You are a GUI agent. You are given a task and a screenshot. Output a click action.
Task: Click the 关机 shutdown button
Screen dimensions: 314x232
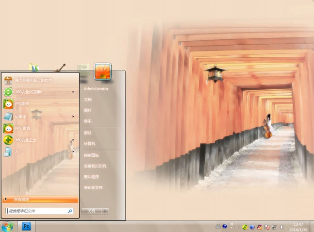[92, 211]
